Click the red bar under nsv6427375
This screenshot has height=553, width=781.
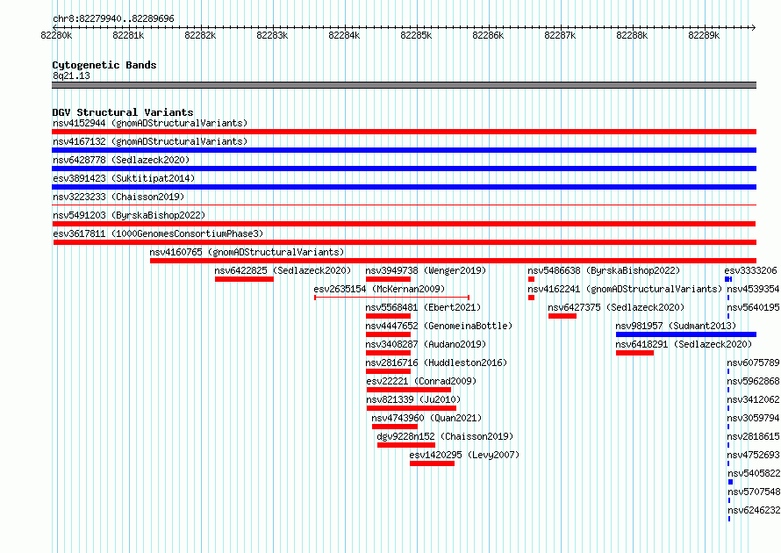pyautogui.click(x=562, y=316)
